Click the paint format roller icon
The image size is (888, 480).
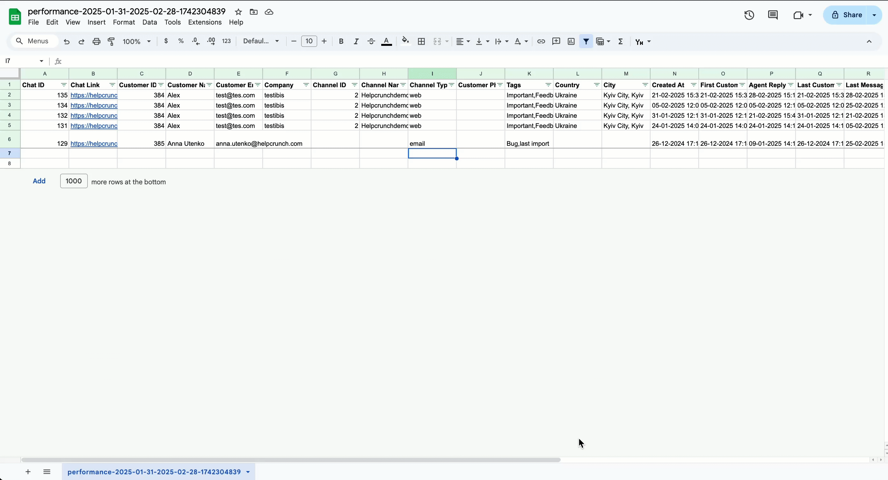(x=111, y=41)
